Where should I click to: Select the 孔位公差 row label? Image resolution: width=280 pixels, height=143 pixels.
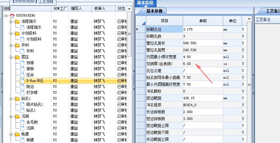coord(164,71)
